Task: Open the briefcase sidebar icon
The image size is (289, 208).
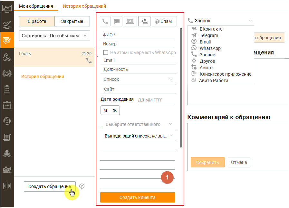Action: tap(7, 105)
